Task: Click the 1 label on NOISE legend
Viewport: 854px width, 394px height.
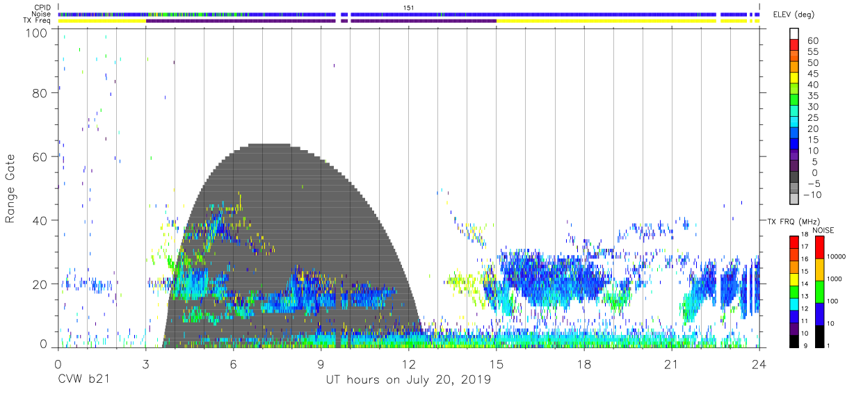Action: click(829, 345)
